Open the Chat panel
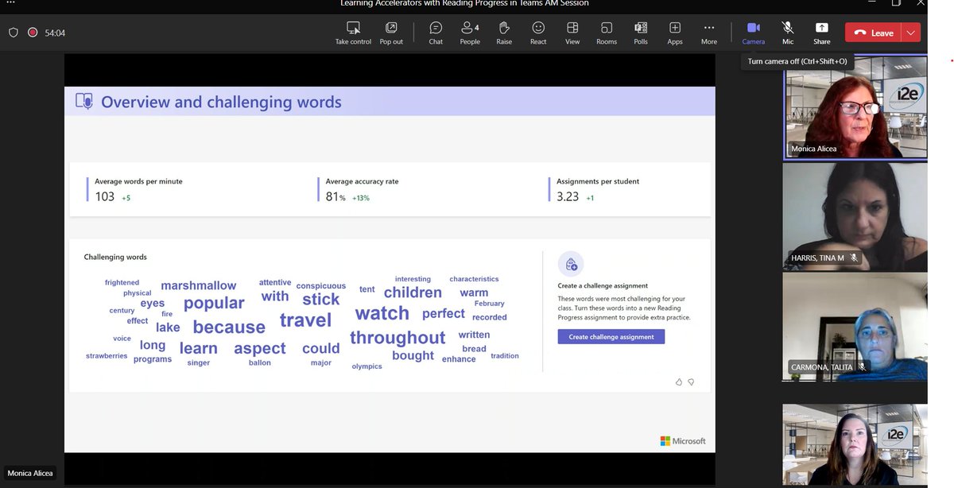Viewport: 954px width, 488px height. point(435,32)
